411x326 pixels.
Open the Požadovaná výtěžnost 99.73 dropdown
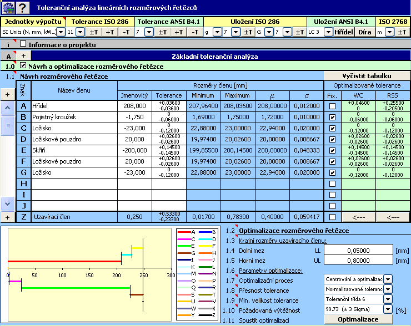(x=388, y=309)
